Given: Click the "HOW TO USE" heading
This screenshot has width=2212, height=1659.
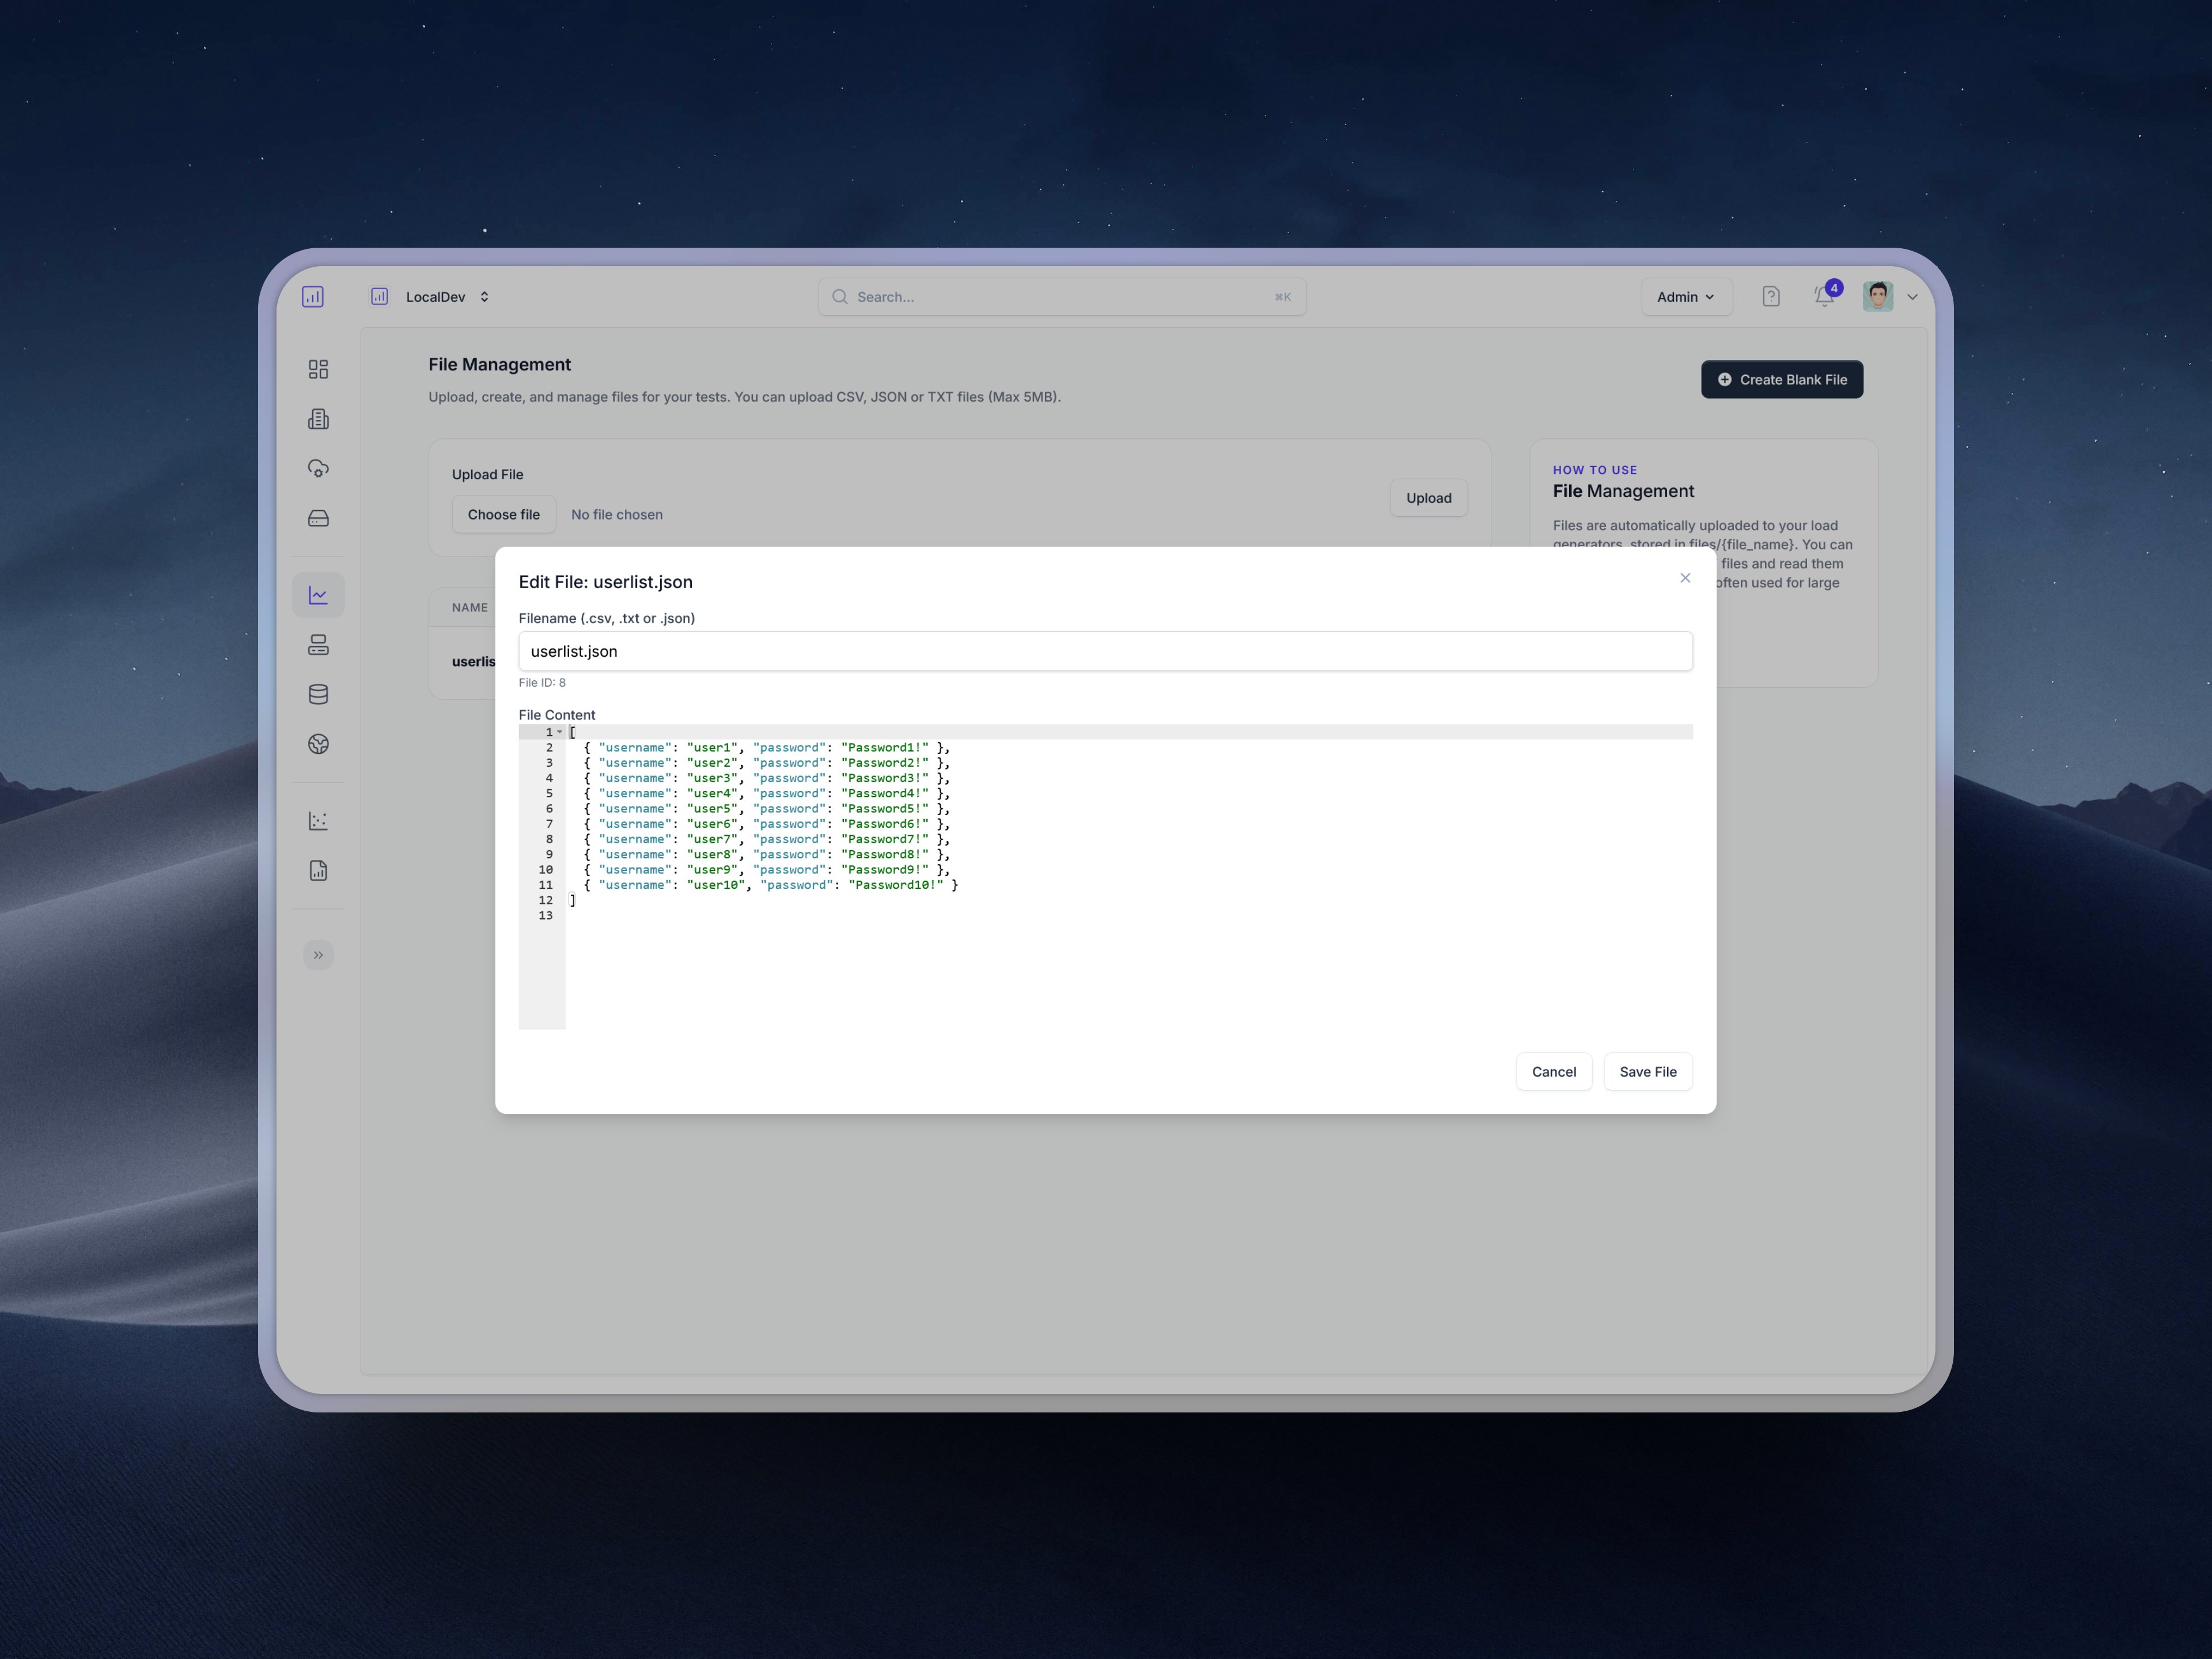Looking at the screenshot, I should (x=1595, y=470).
